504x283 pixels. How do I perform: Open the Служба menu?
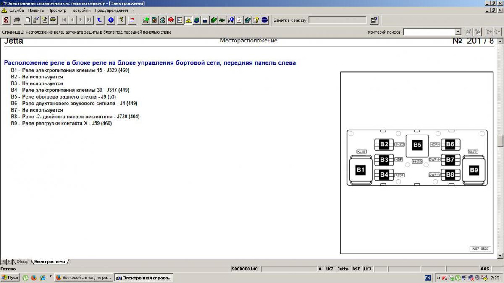click(16, 10)
